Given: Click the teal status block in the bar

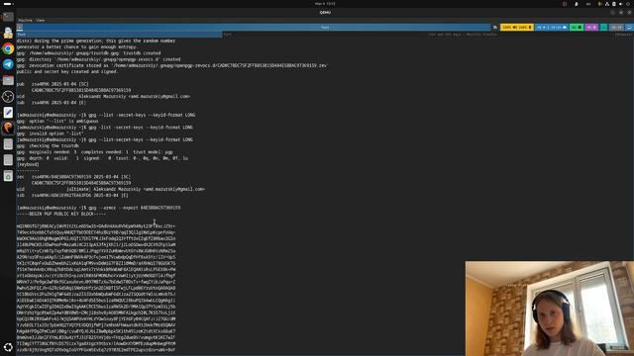Looking at the screenshot, I should pos(603,28).
